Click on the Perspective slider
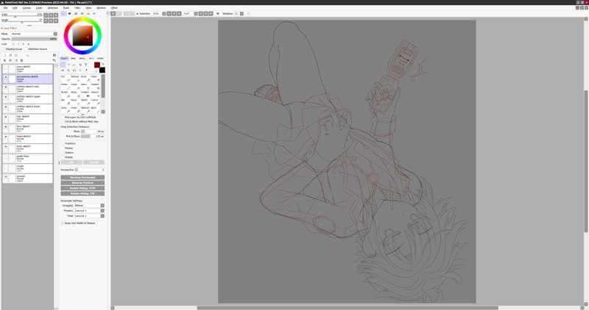Viewport: 589px width, 310px height. (x=89, y=170)
